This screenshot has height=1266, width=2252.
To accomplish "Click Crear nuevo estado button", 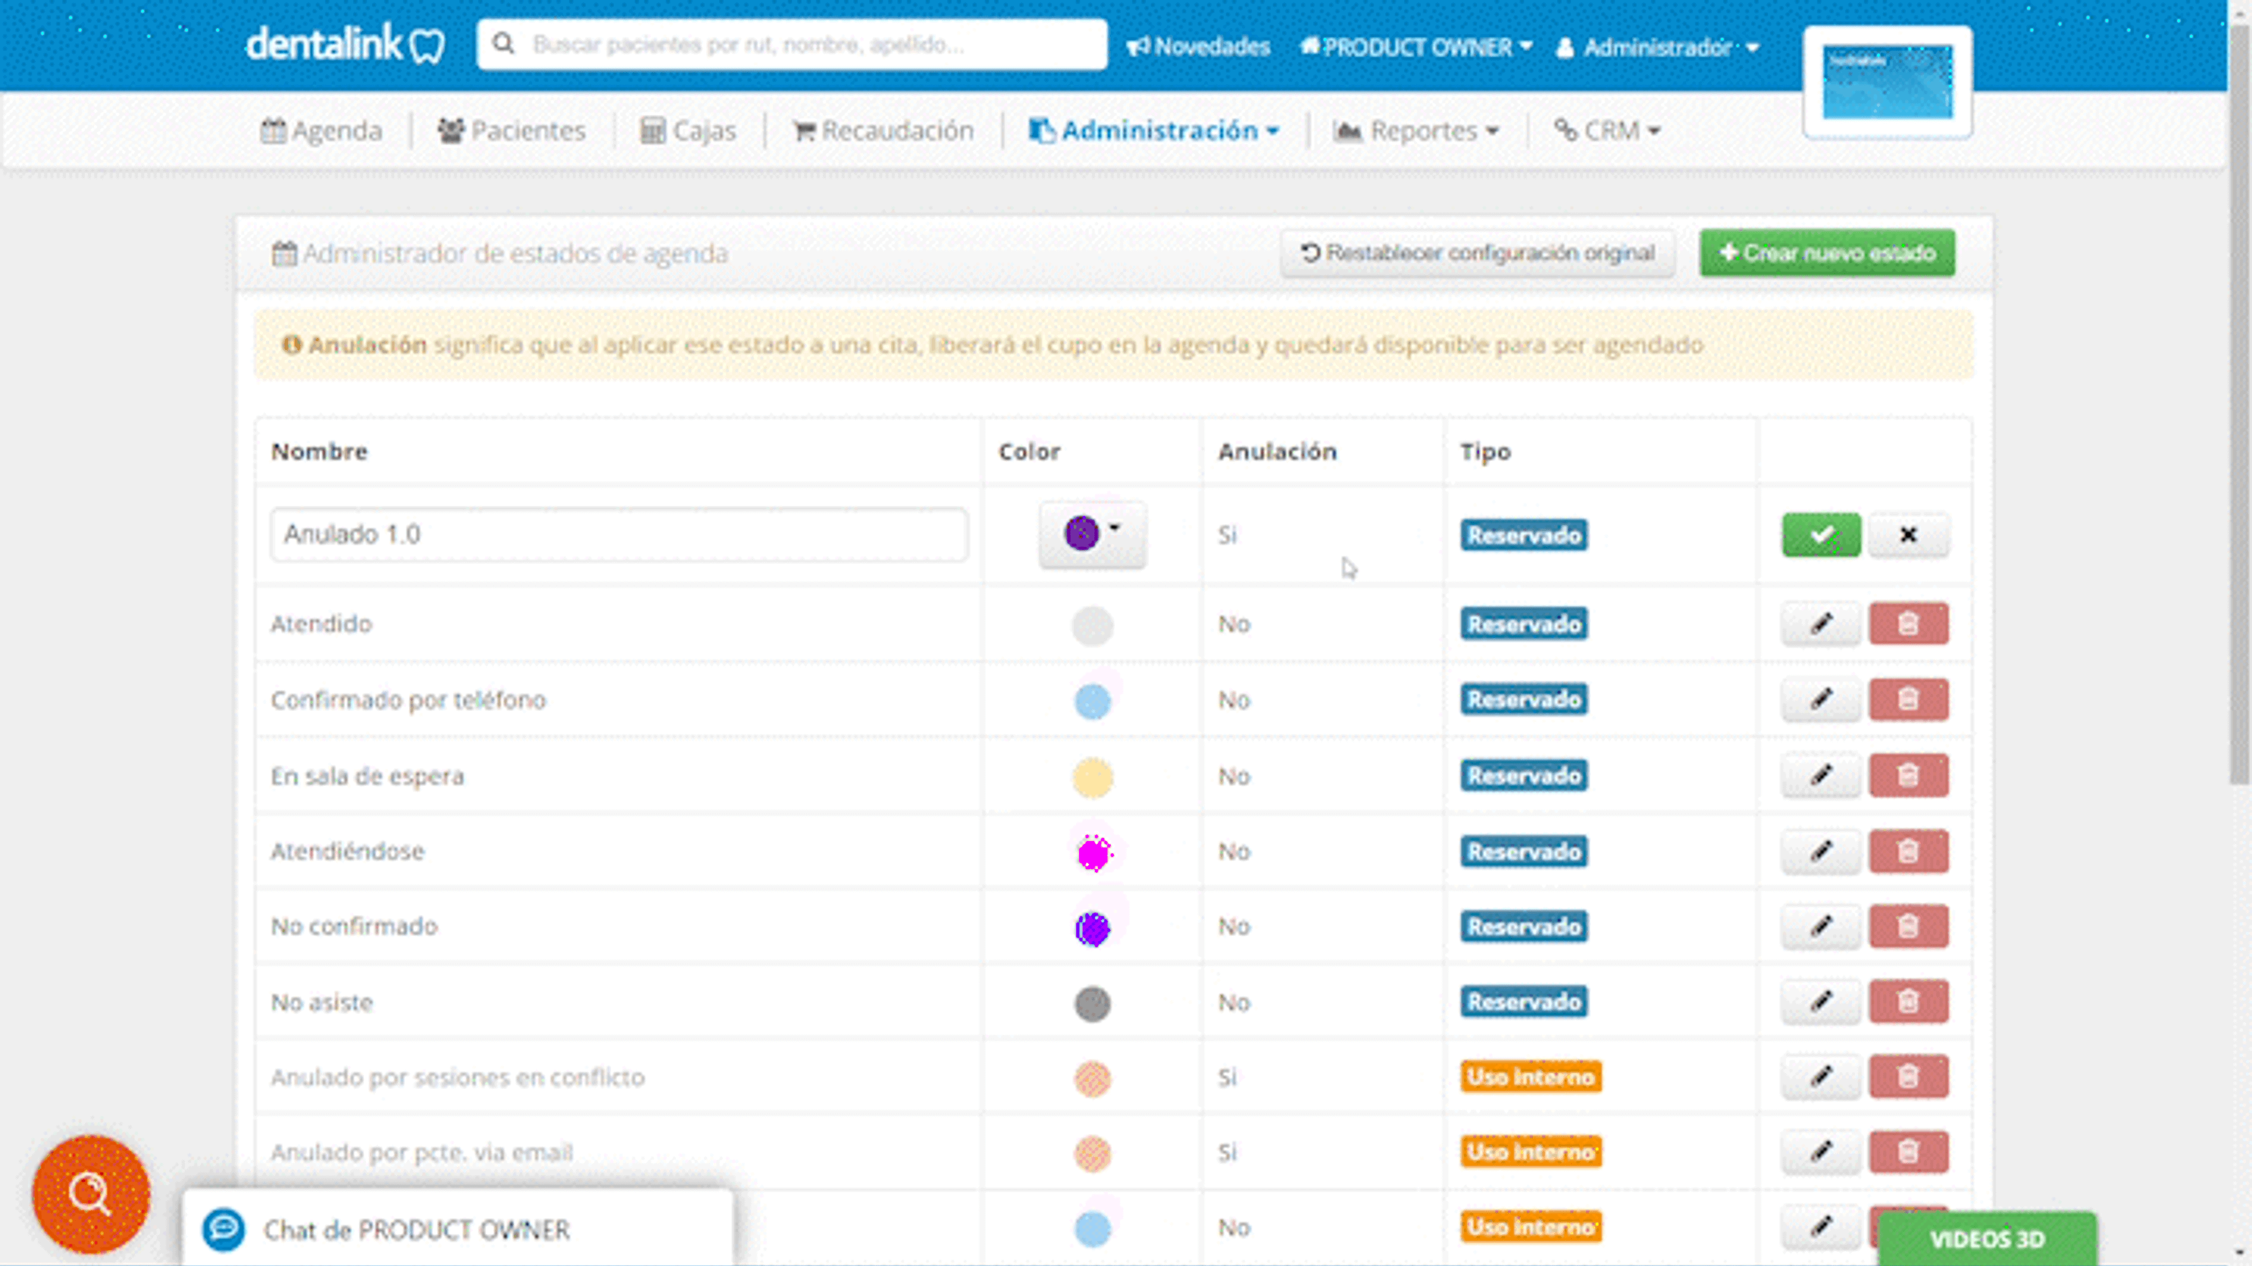I will (x=1827, y=253).
